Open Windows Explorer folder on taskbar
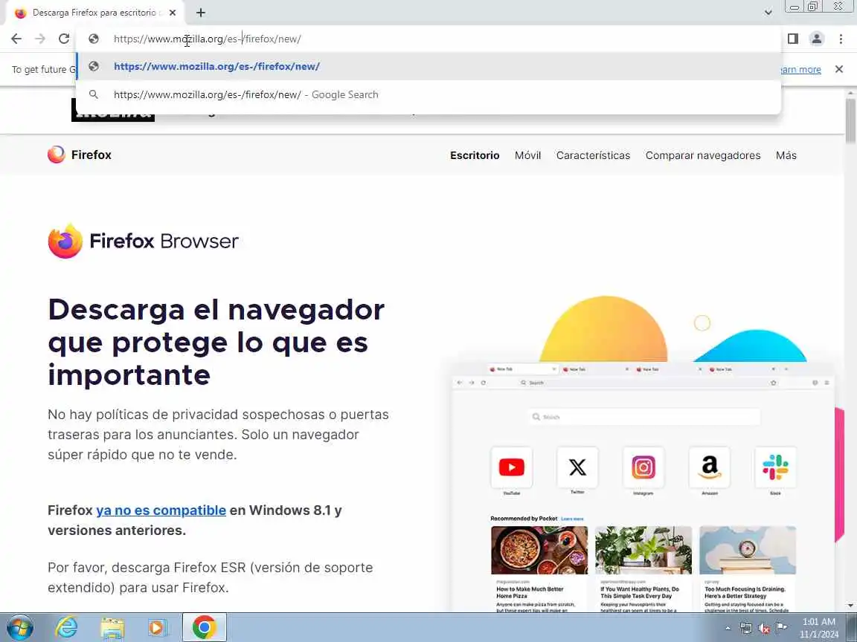 click(112, 628)
